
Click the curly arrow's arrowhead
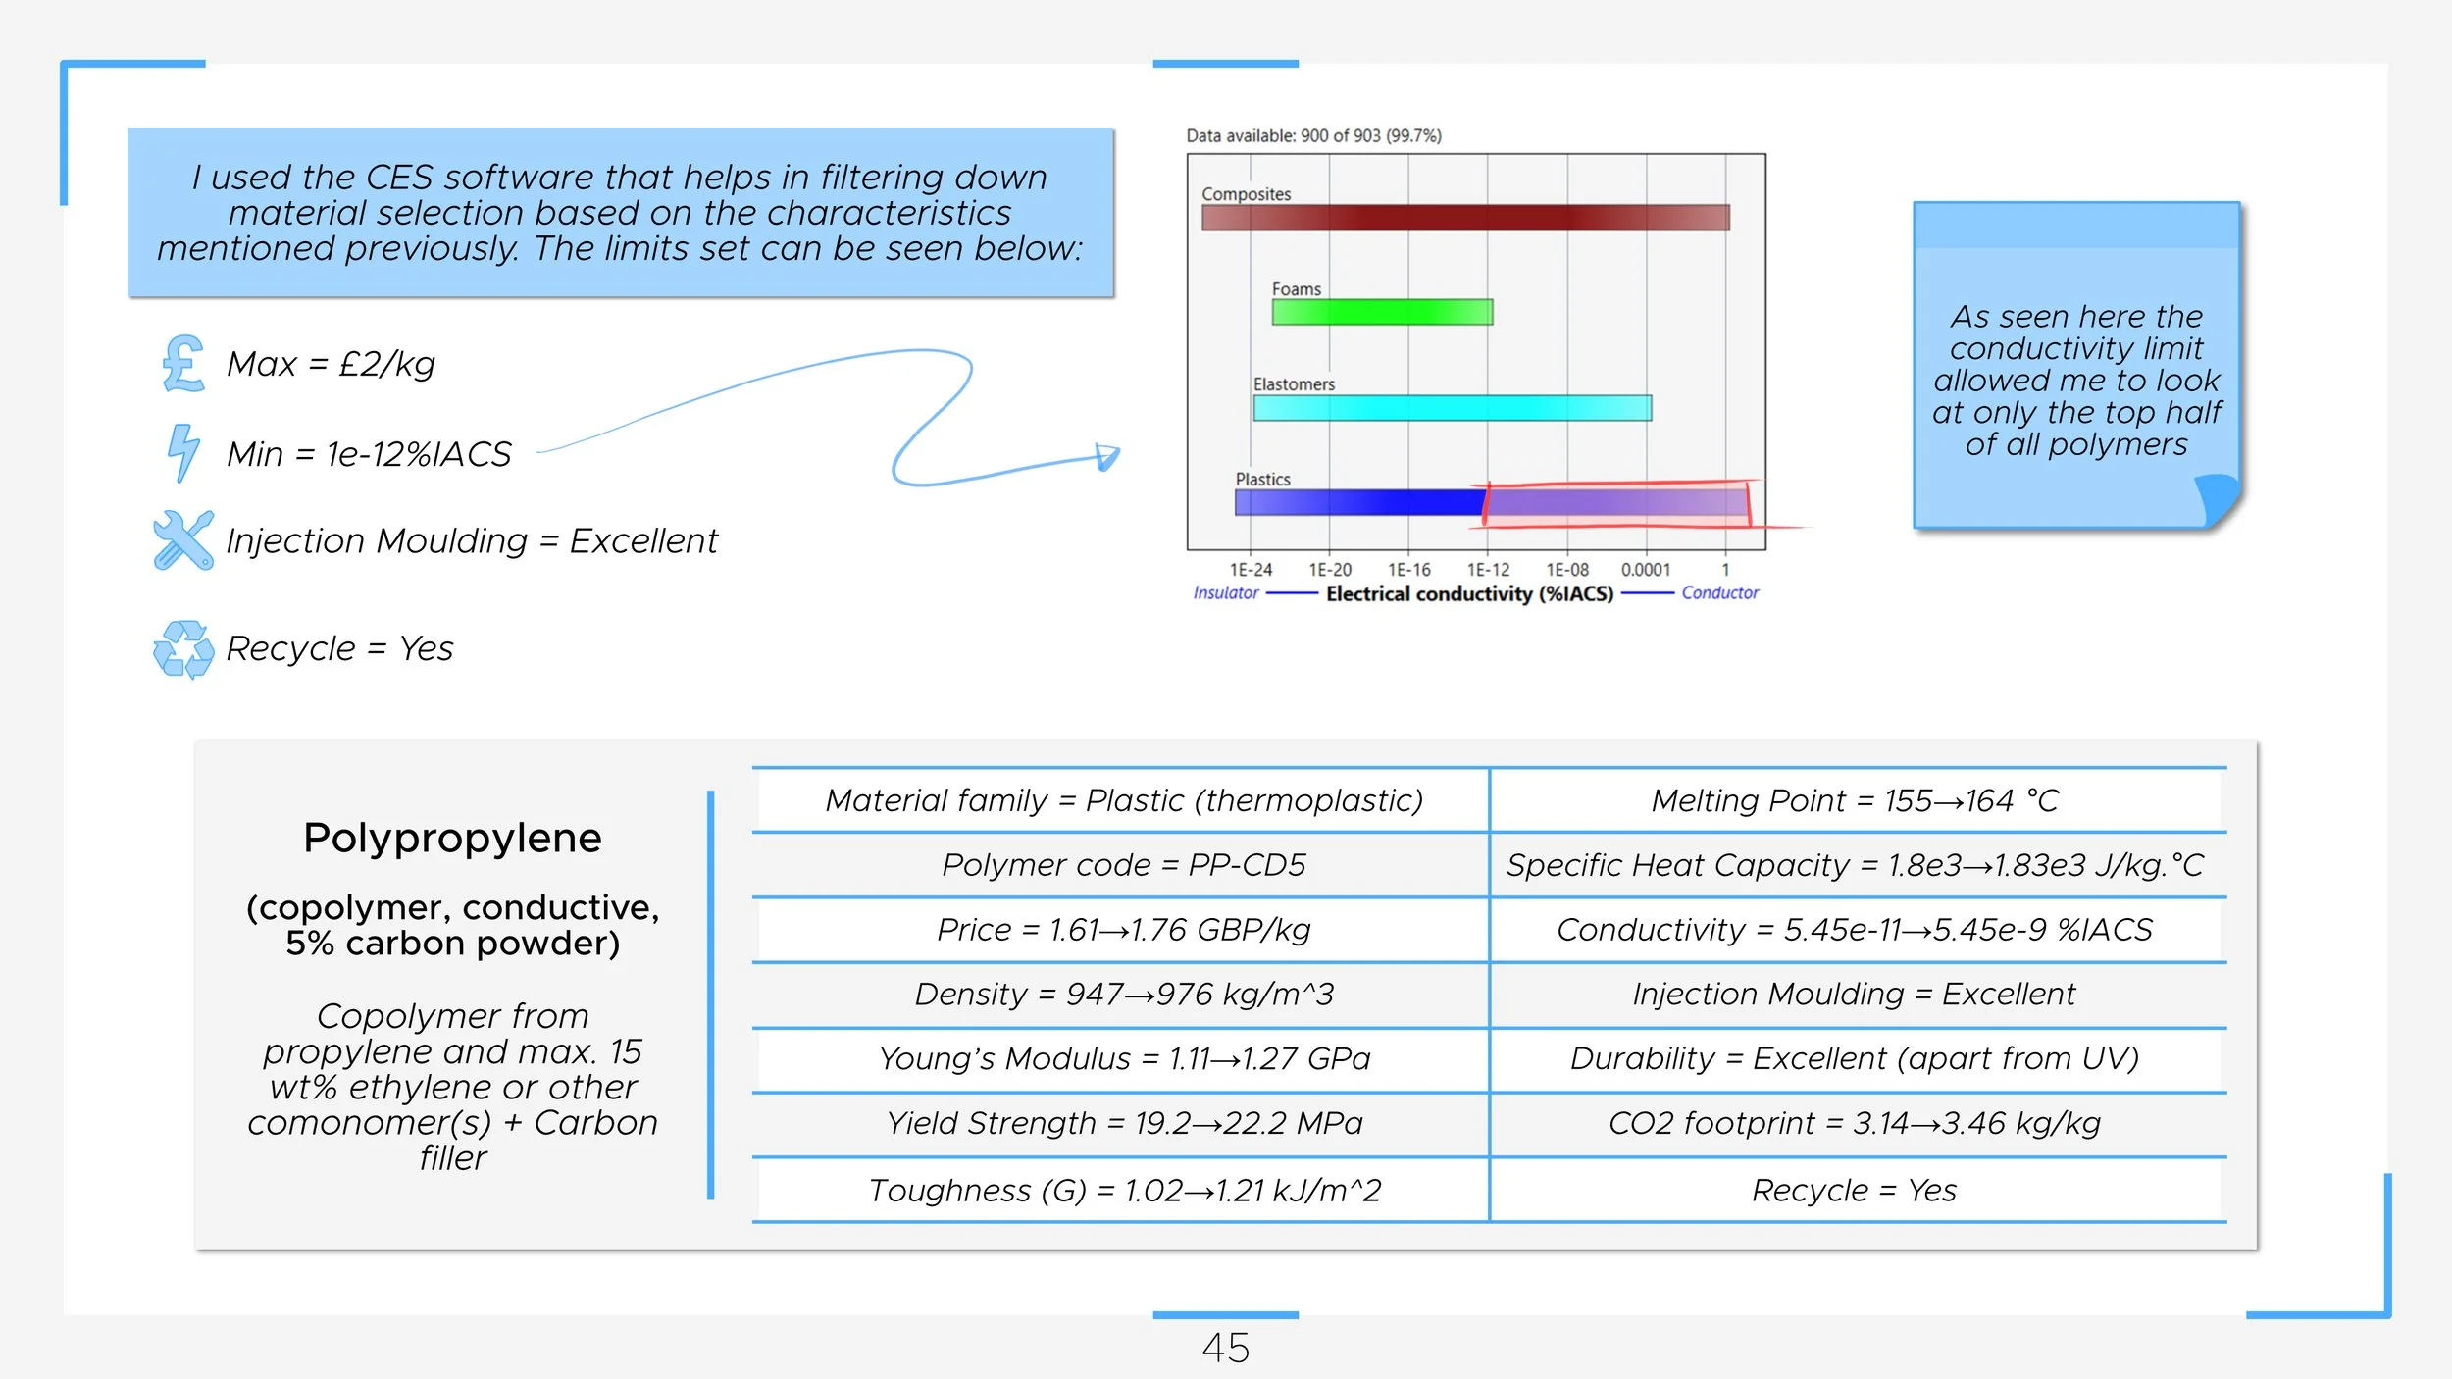(x=1107, y=457)
